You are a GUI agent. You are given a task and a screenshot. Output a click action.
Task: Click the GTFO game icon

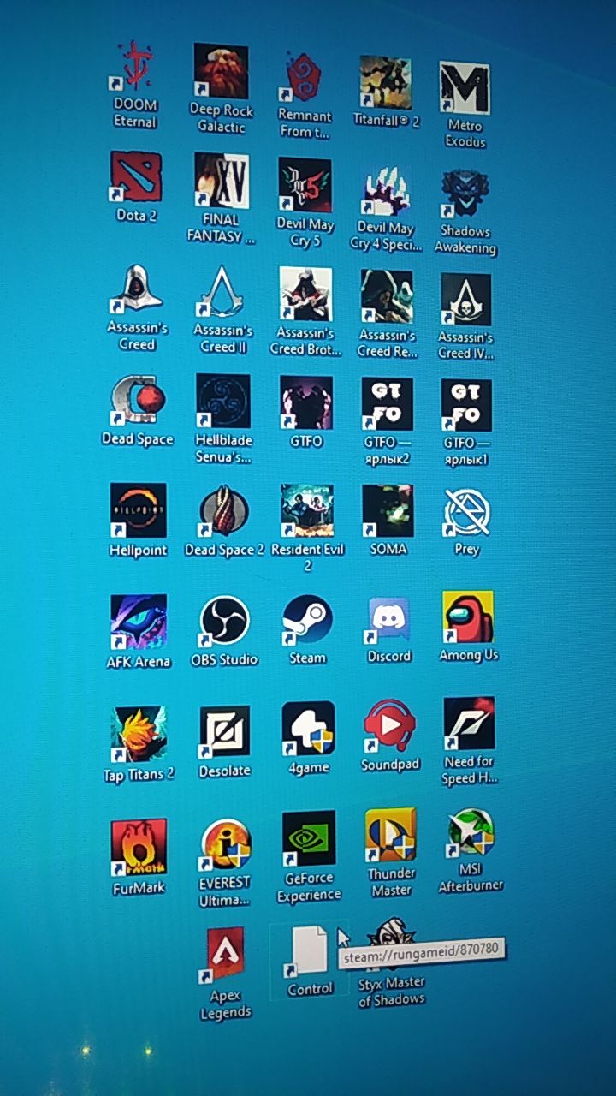tap(306, 402)
